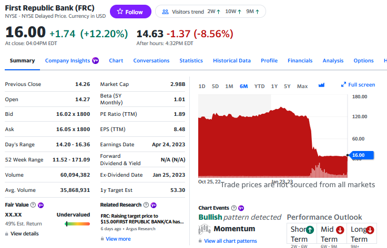Set chart range to 5Y
387x248 pixels.
287,87
